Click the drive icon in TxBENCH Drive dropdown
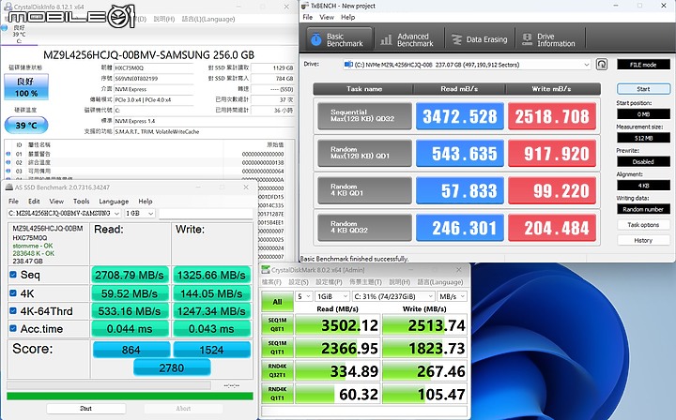The height and width of the screenshot is (420, 676). point(348,65)
